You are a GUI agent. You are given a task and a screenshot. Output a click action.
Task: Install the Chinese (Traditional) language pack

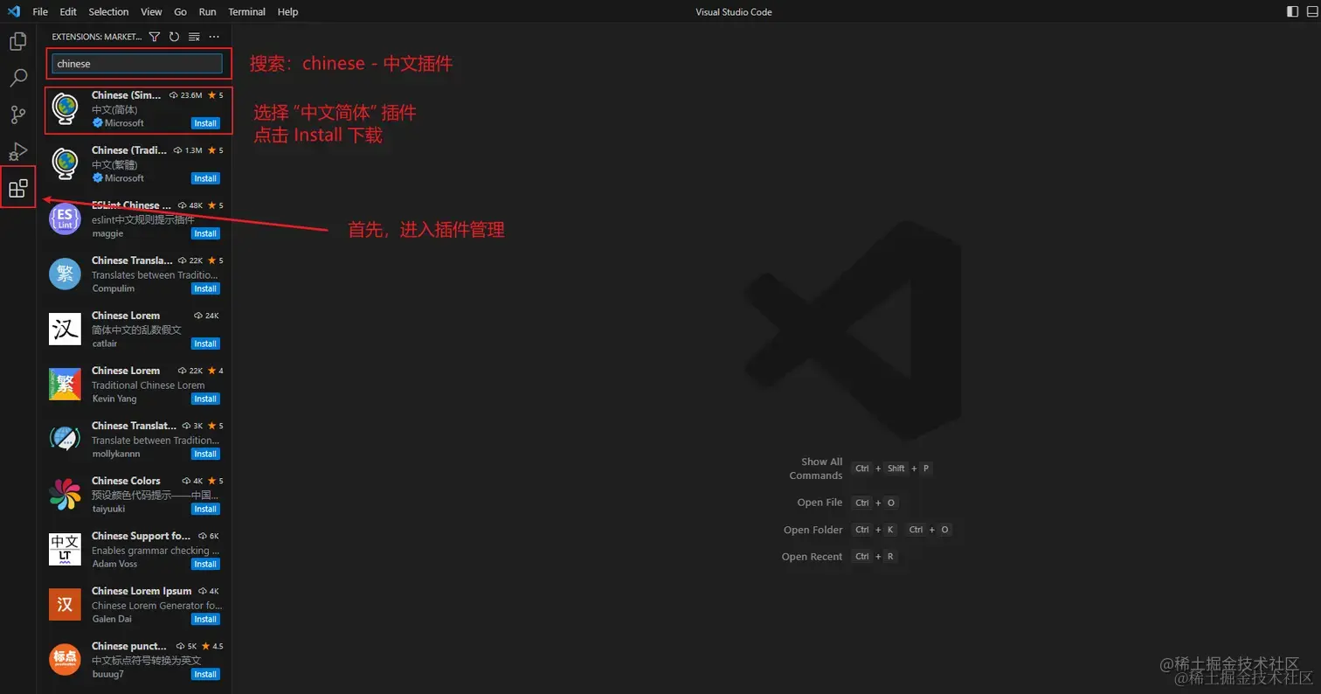pyautogui.click(x=204, y=178)
